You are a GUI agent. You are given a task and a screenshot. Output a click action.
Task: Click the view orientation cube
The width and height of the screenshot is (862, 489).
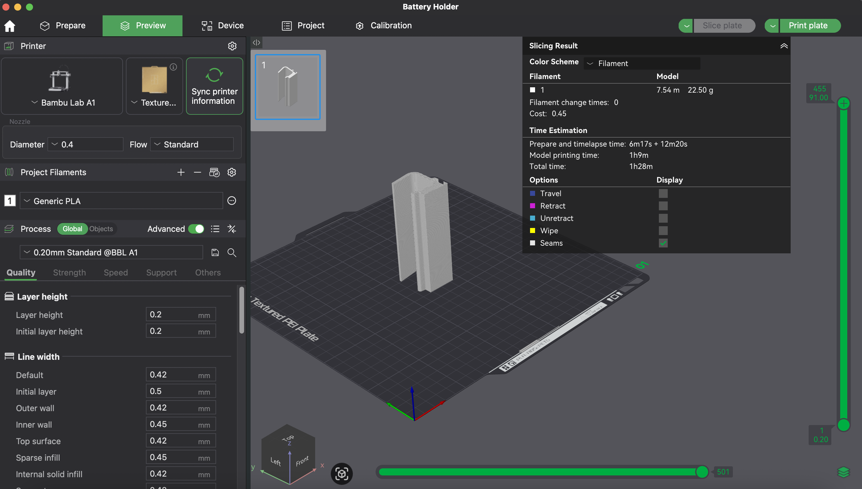[x=289, y=454]
